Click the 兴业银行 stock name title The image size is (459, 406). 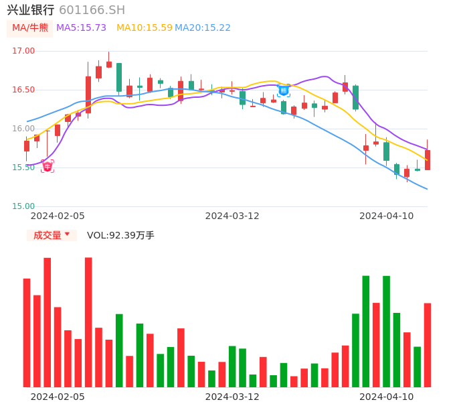coord(31,10)
